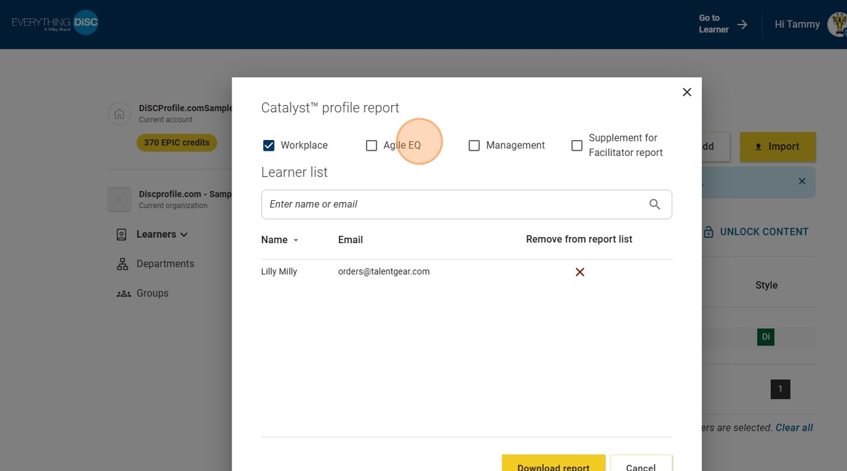Click the Learners person icon
The width and height of the screenshot is (847, 471).
pyautogui.click(x=122, y=235)
